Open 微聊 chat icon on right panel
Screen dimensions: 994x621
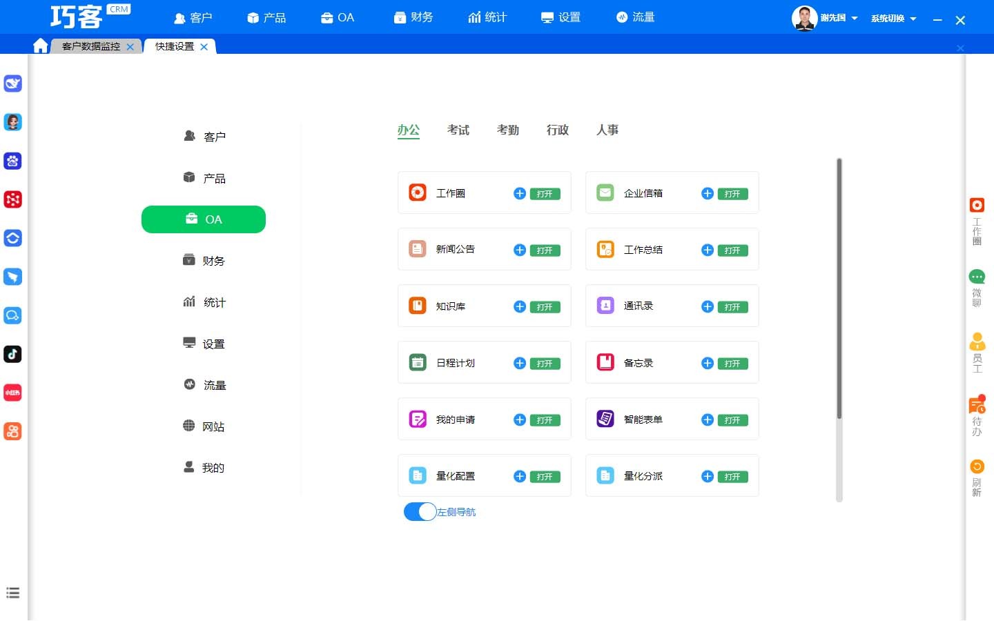977,277
